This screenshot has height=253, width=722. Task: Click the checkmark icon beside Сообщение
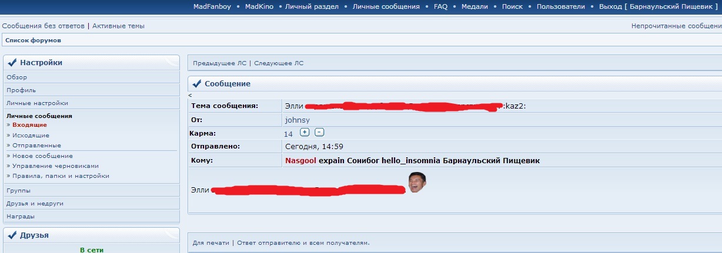pos(196,84)
